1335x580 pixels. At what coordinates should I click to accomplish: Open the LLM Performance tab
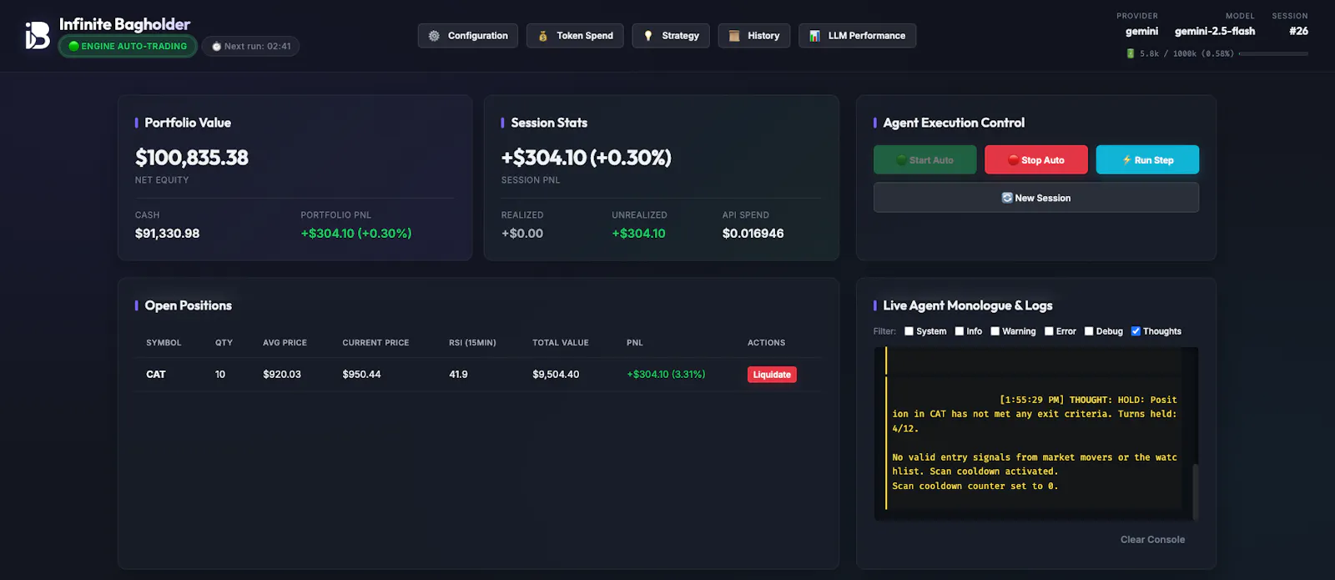[858, 36]
